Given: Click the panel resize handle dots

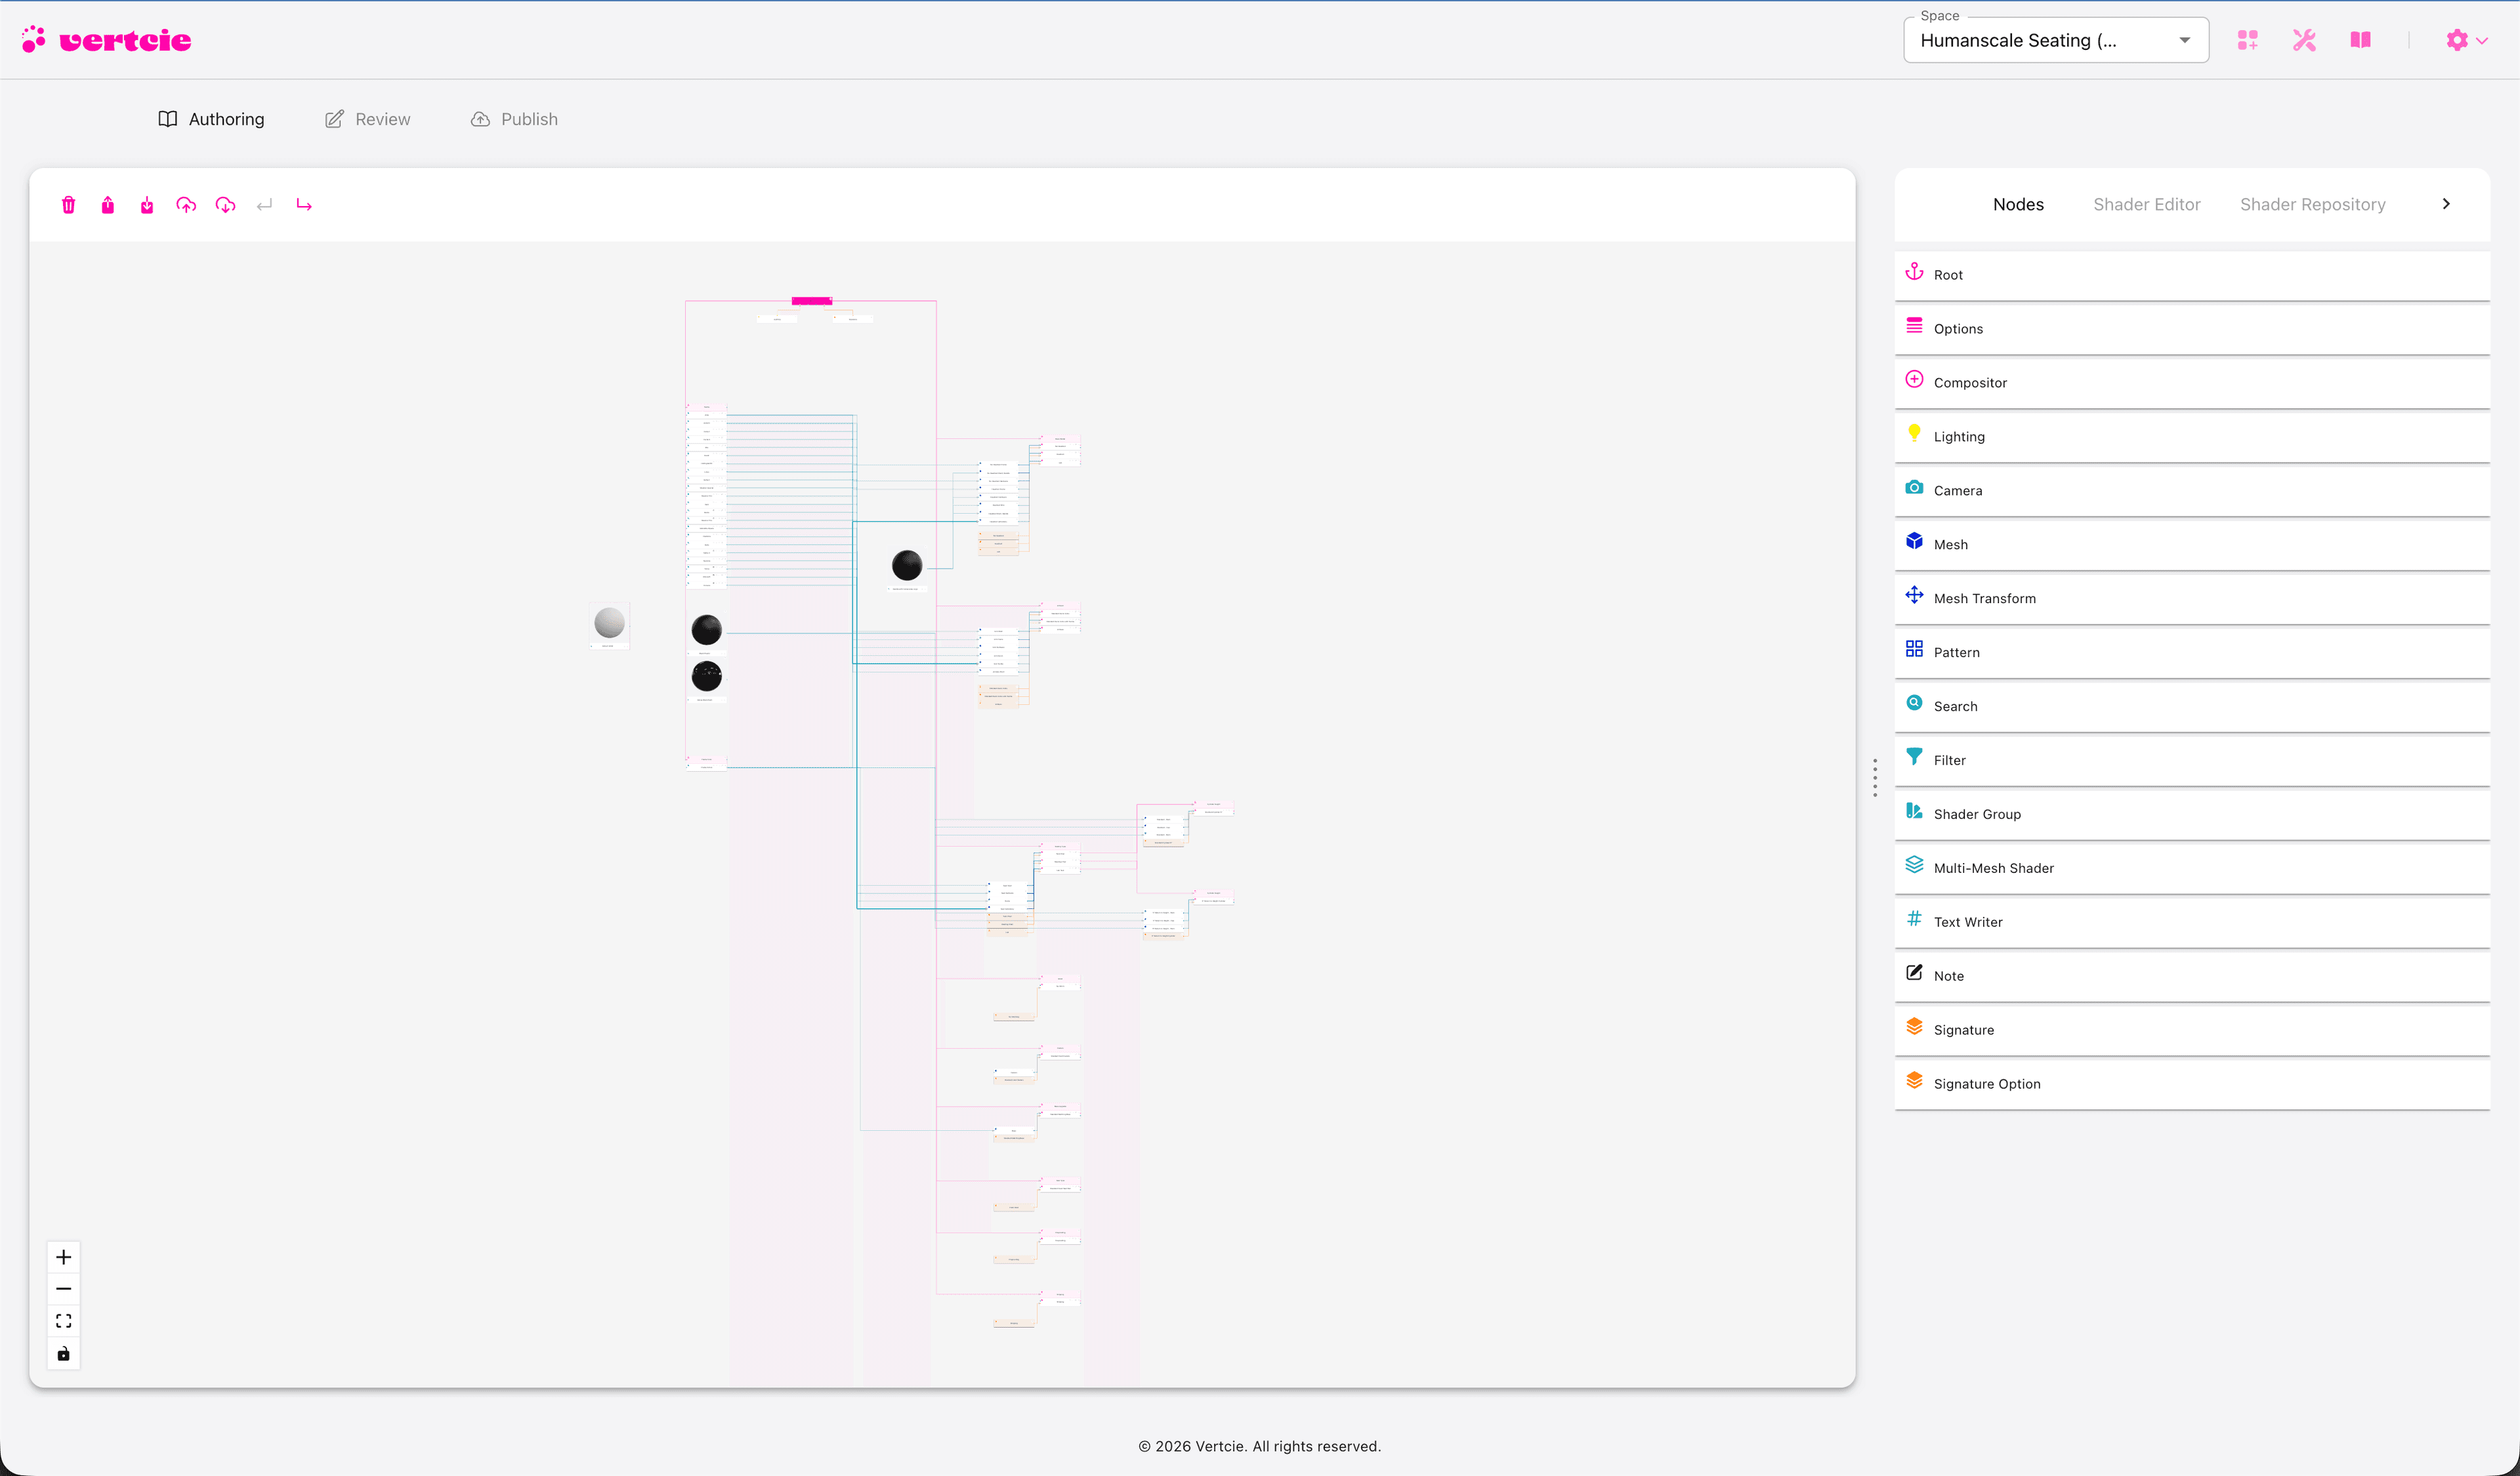Looking at the screenshot, I should point(1875,778).
